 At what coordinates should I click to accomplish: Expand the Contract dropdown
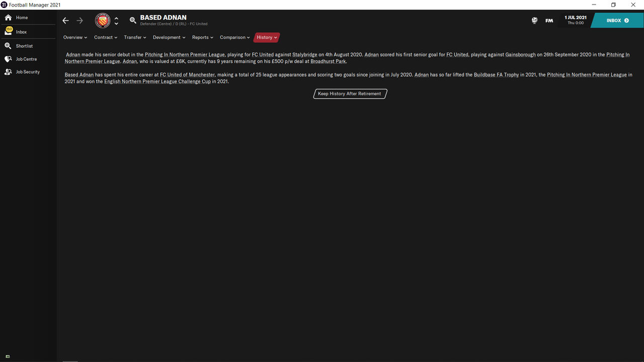click(106, 37)
